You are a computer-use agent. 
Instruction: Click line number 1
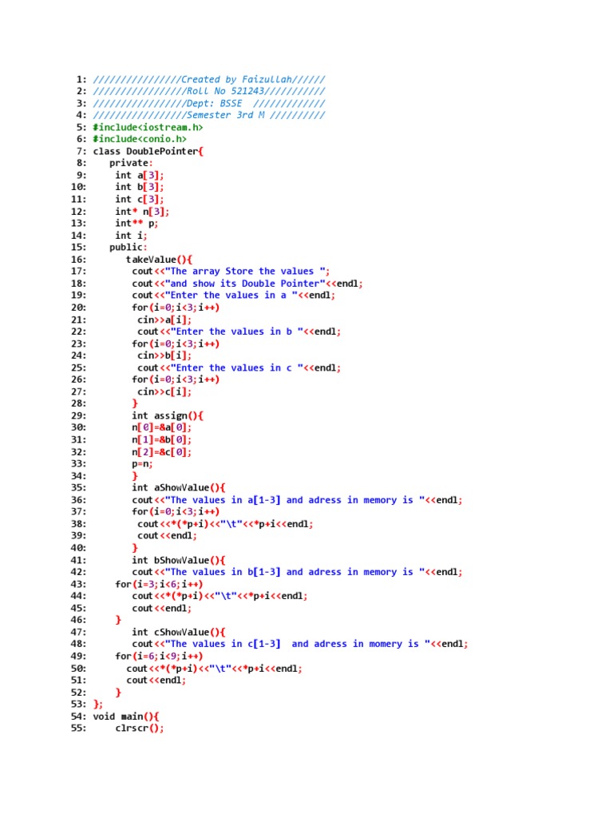point(81,79)
